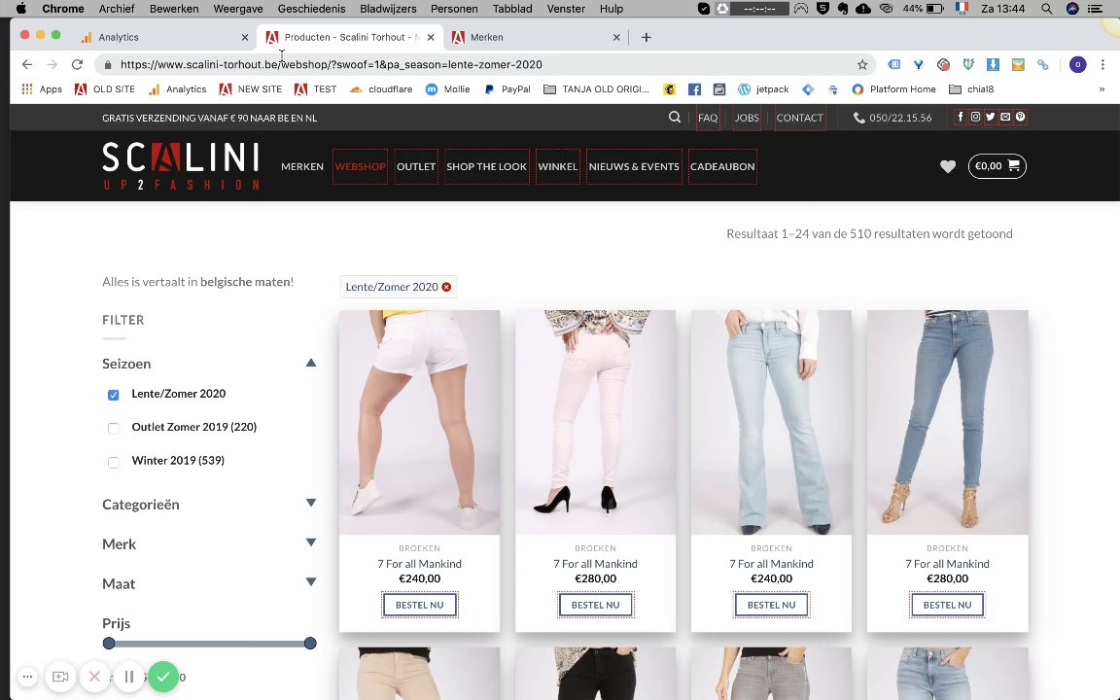Expand the Merk filter section
Viewport: 1120px width, 700px height.
click(x=311, y=542)
